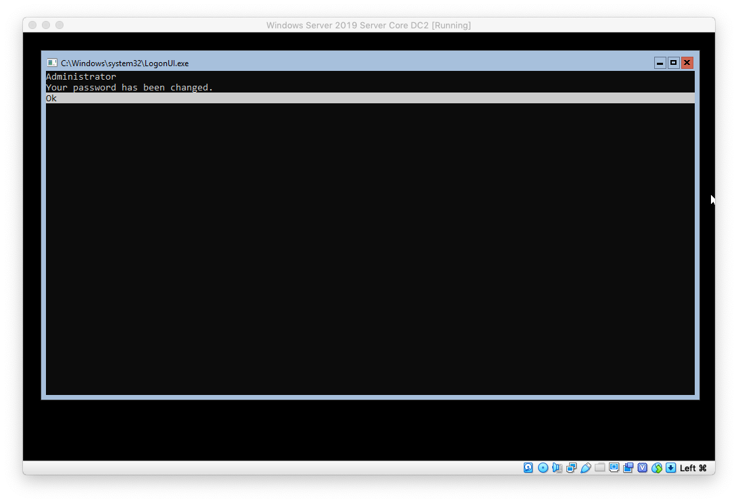Toggle mouse pointer integration indicator
Image resolution: width=738 pixels, height=503 pixels.
click(x=656, y=468)
